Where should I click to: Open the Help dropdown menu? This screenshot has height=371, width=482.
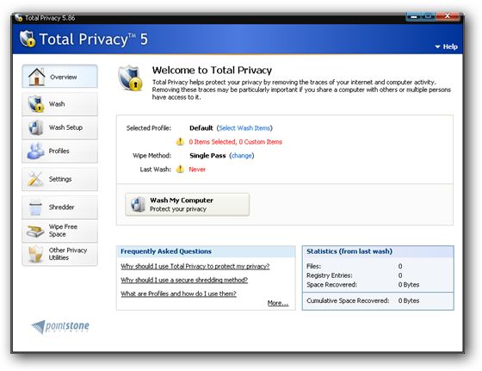(x=447, y=46)
